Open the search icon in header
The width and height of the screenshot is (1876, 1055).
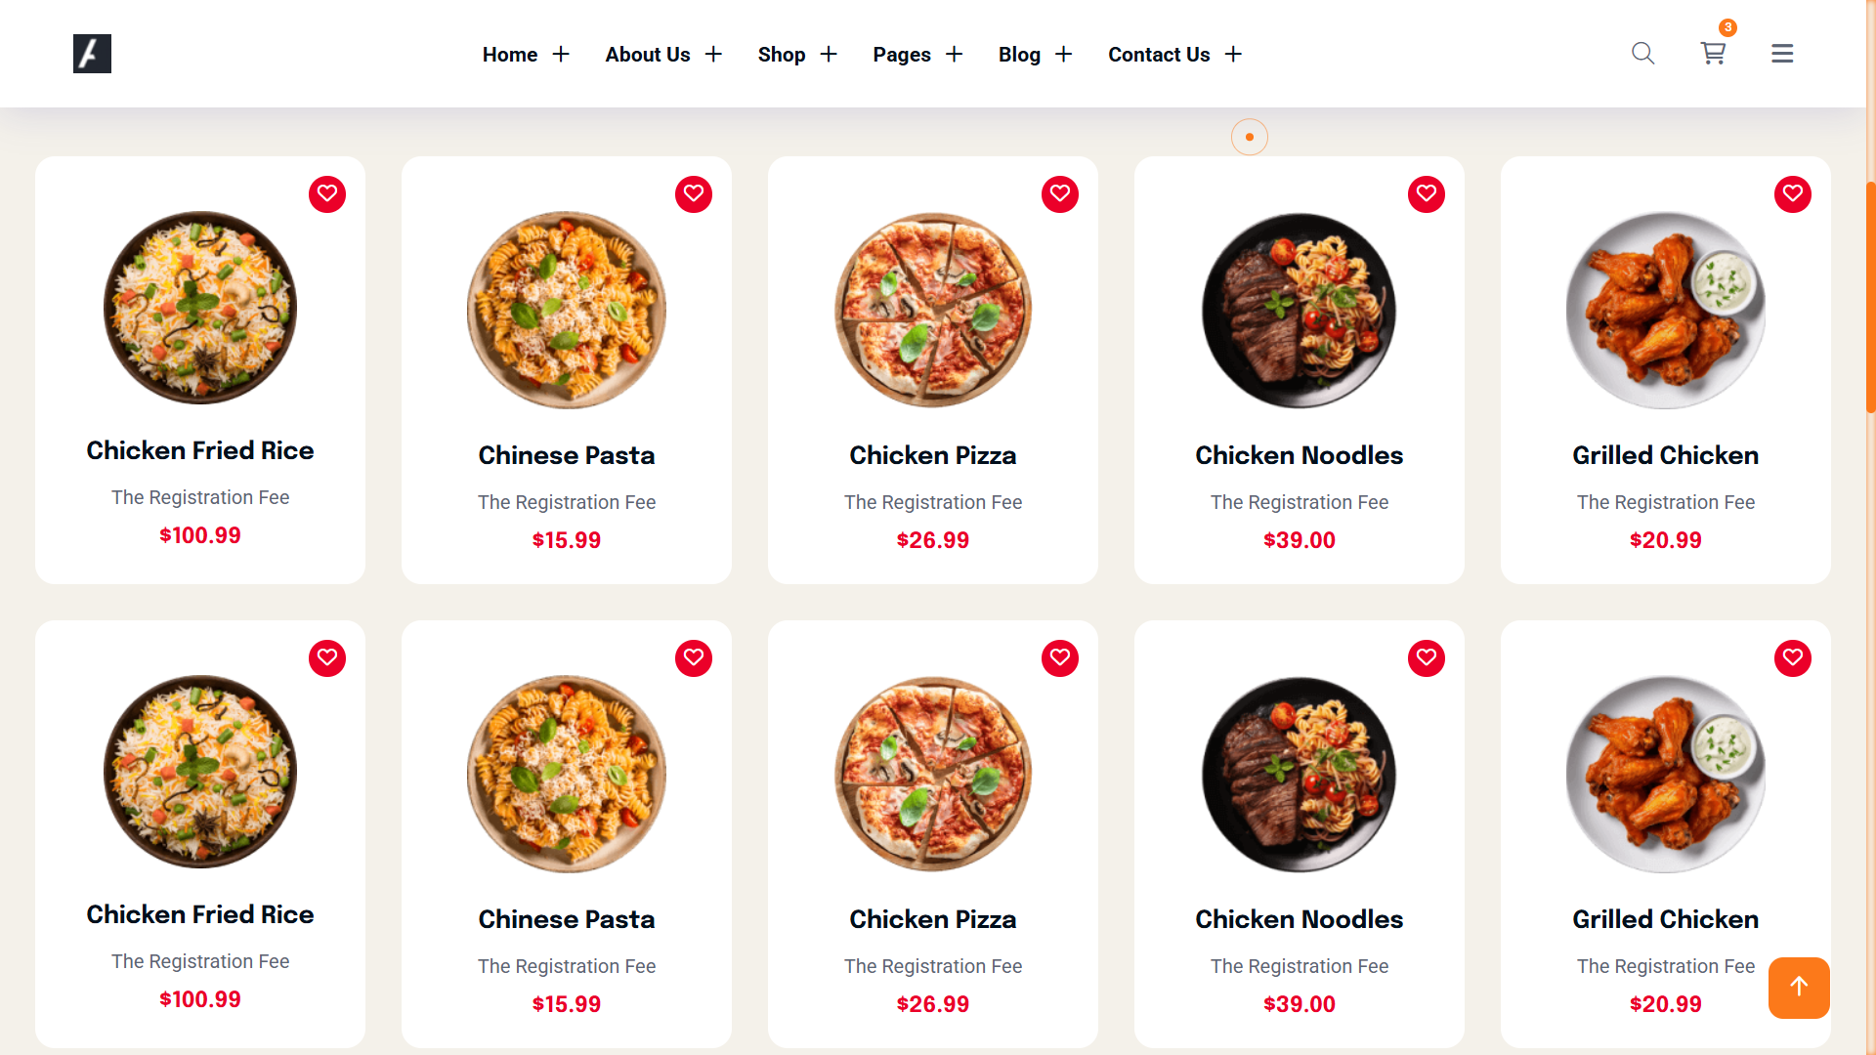pos(1642,54)
